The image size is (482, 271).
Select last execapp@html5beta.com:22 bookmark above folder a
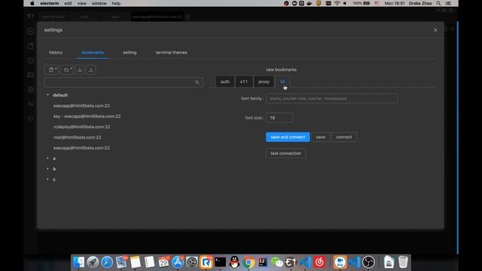pyautogui.click(x=81, y=148)
